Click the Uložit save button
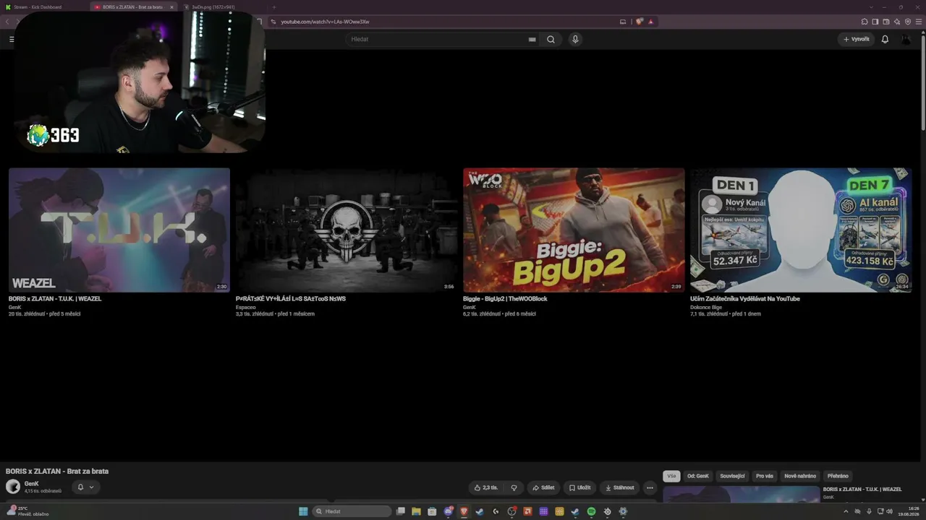 579,487
